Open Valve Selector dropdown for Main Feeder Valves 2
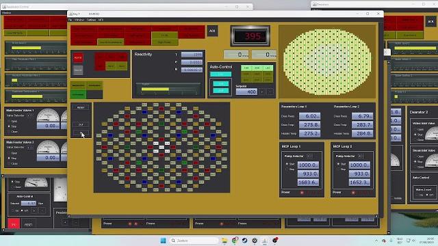 29,148
